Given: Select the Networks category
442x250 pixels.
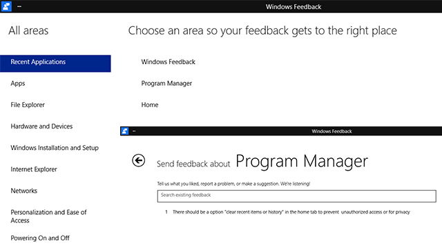Looking at the screenshot, I should pyautogui.click(x=24, y=191).
